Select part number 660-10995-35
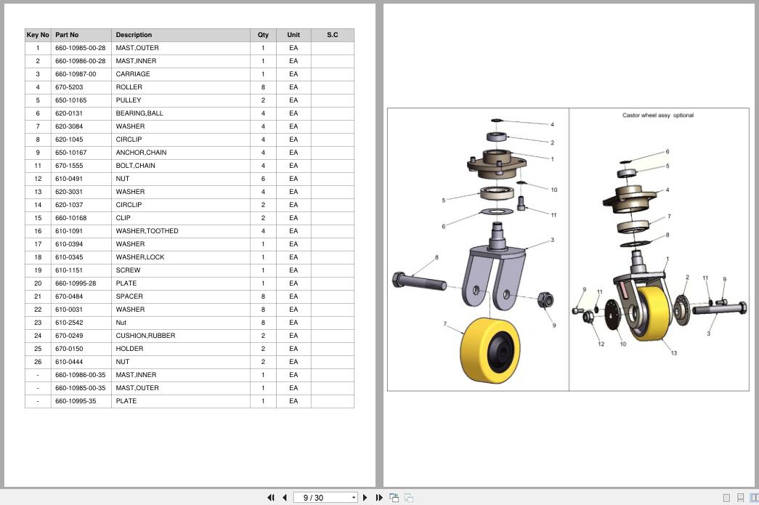Image resolution: width=759 pixels, height=505 pixels. click(x=76, y=401)
